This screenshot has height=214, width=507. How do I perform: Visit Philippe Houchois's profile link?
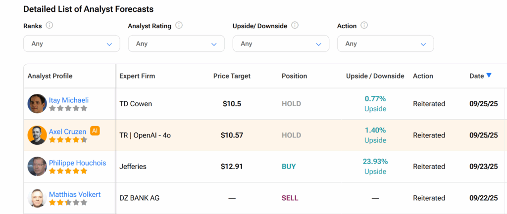pyautogui.click(x=77, y=163)
